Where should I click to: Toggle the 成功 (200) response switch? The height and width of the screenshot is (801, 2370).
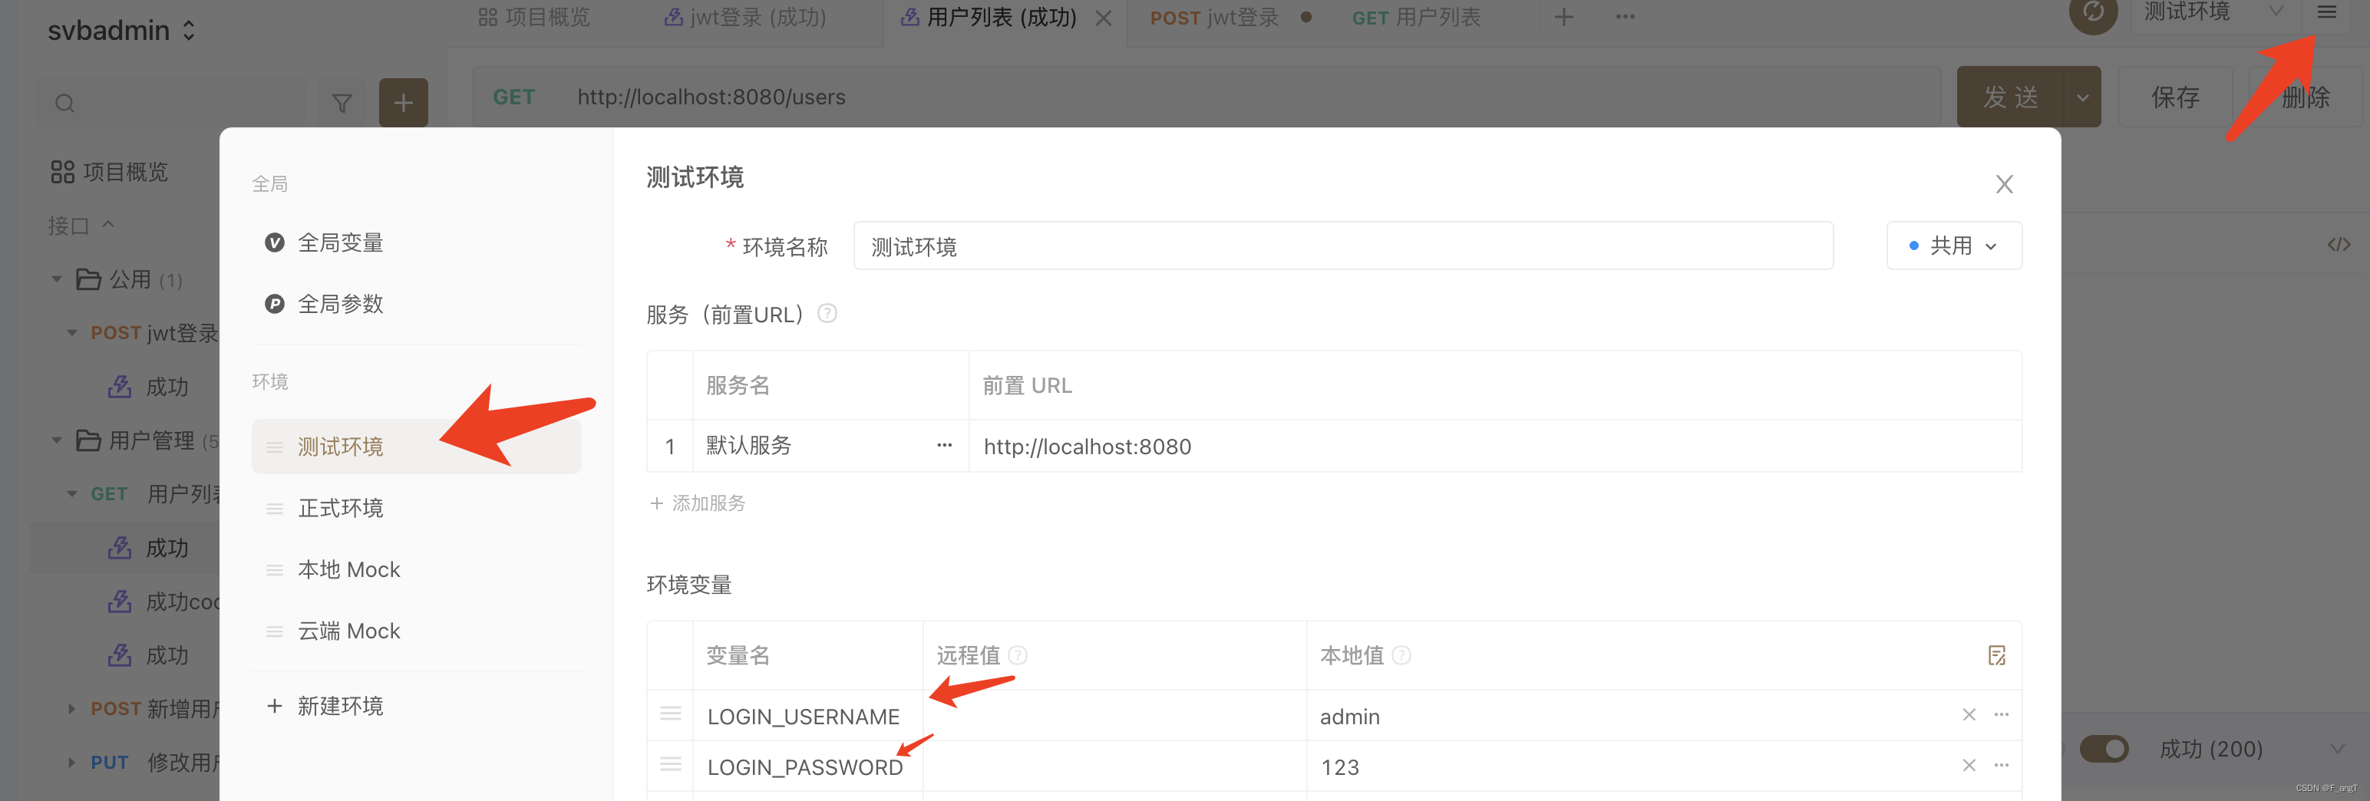(2104, 750)
